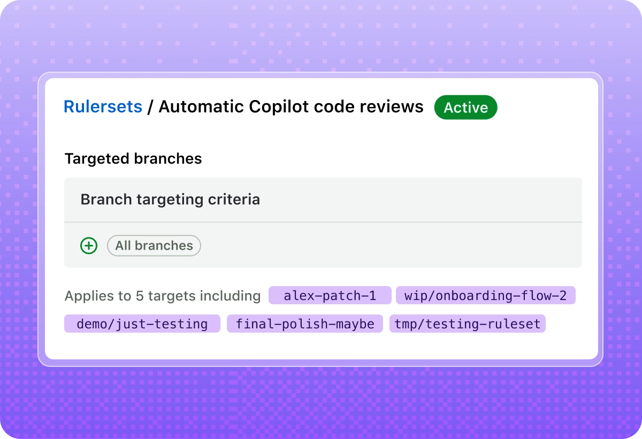Click the green plus icon to add criteria
This screenshot has width=642, height=439.
[88, 245]
